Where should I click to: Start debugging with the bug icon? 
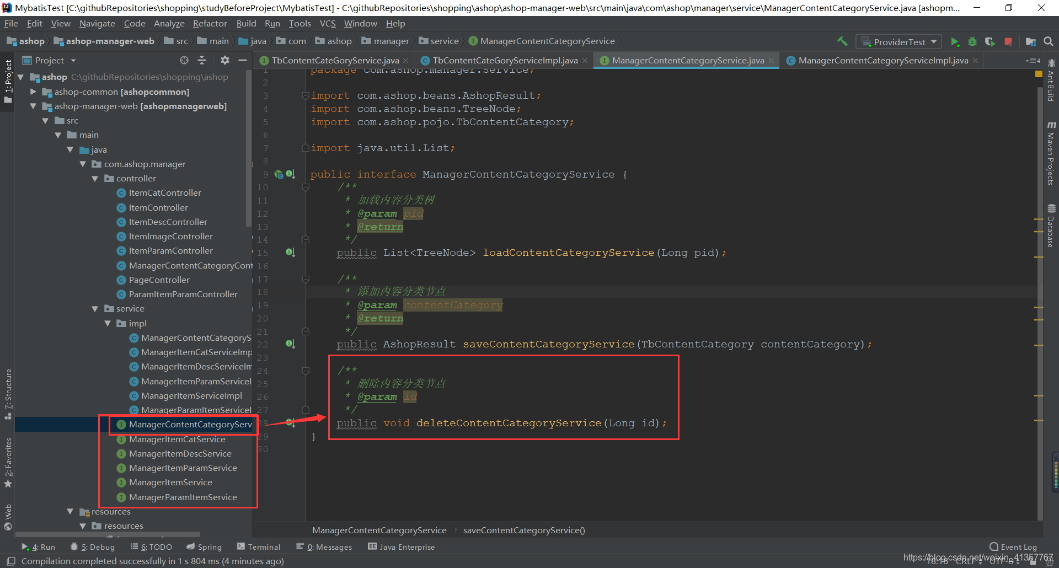972,42
